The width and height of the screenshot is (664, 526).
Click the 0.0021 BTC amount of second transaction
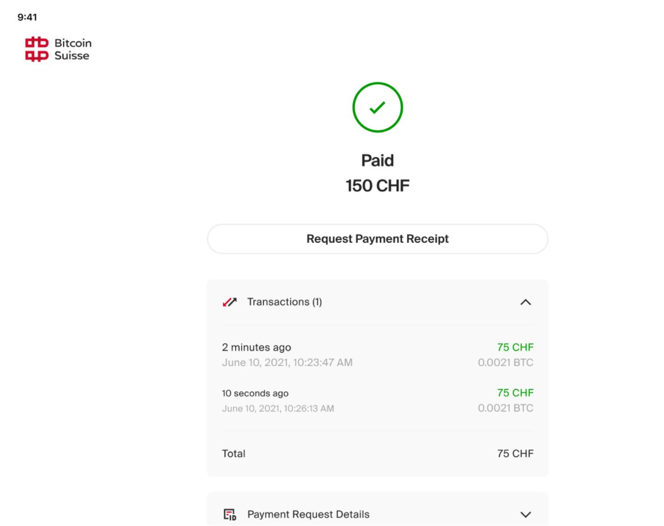tap(505, 408)
